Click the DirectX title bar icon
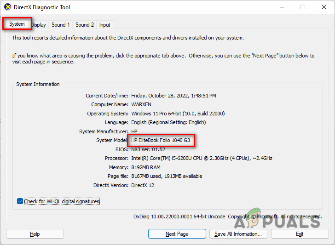335x245 pixels. click(x=8, y=7)
